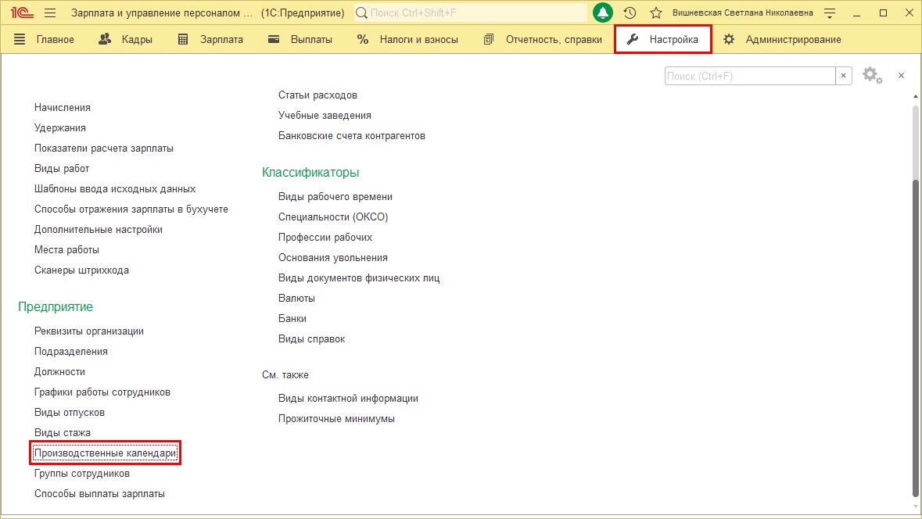
Task: Open notifications bell icon
Action: coord(603,13)
